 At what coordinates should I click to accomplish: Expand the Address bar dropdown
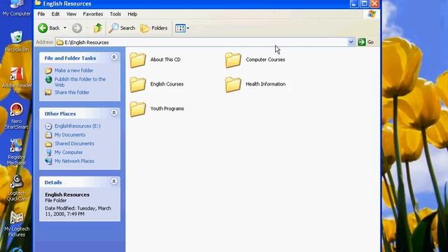pos(351,42)
